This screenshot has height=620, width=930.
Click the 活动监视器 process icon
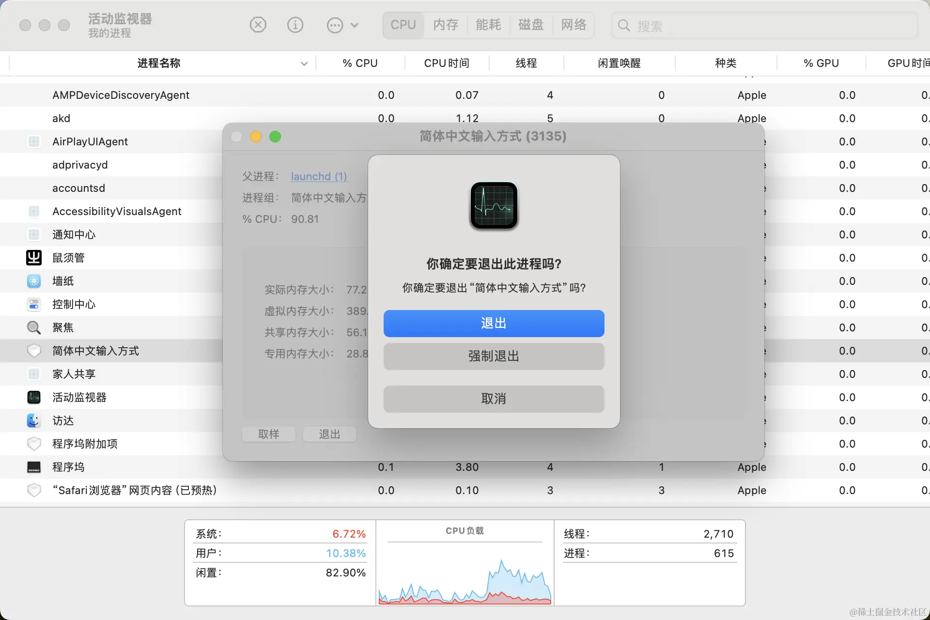click(33, 397)
